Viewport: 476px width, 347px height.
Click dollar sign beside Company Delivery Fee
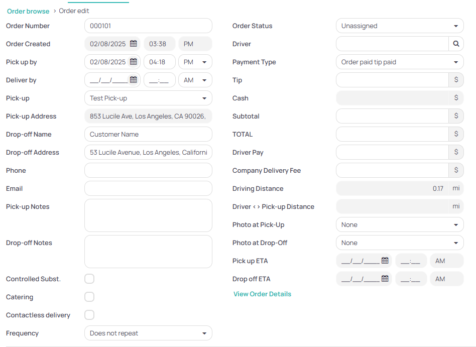[x=456, y=170]
